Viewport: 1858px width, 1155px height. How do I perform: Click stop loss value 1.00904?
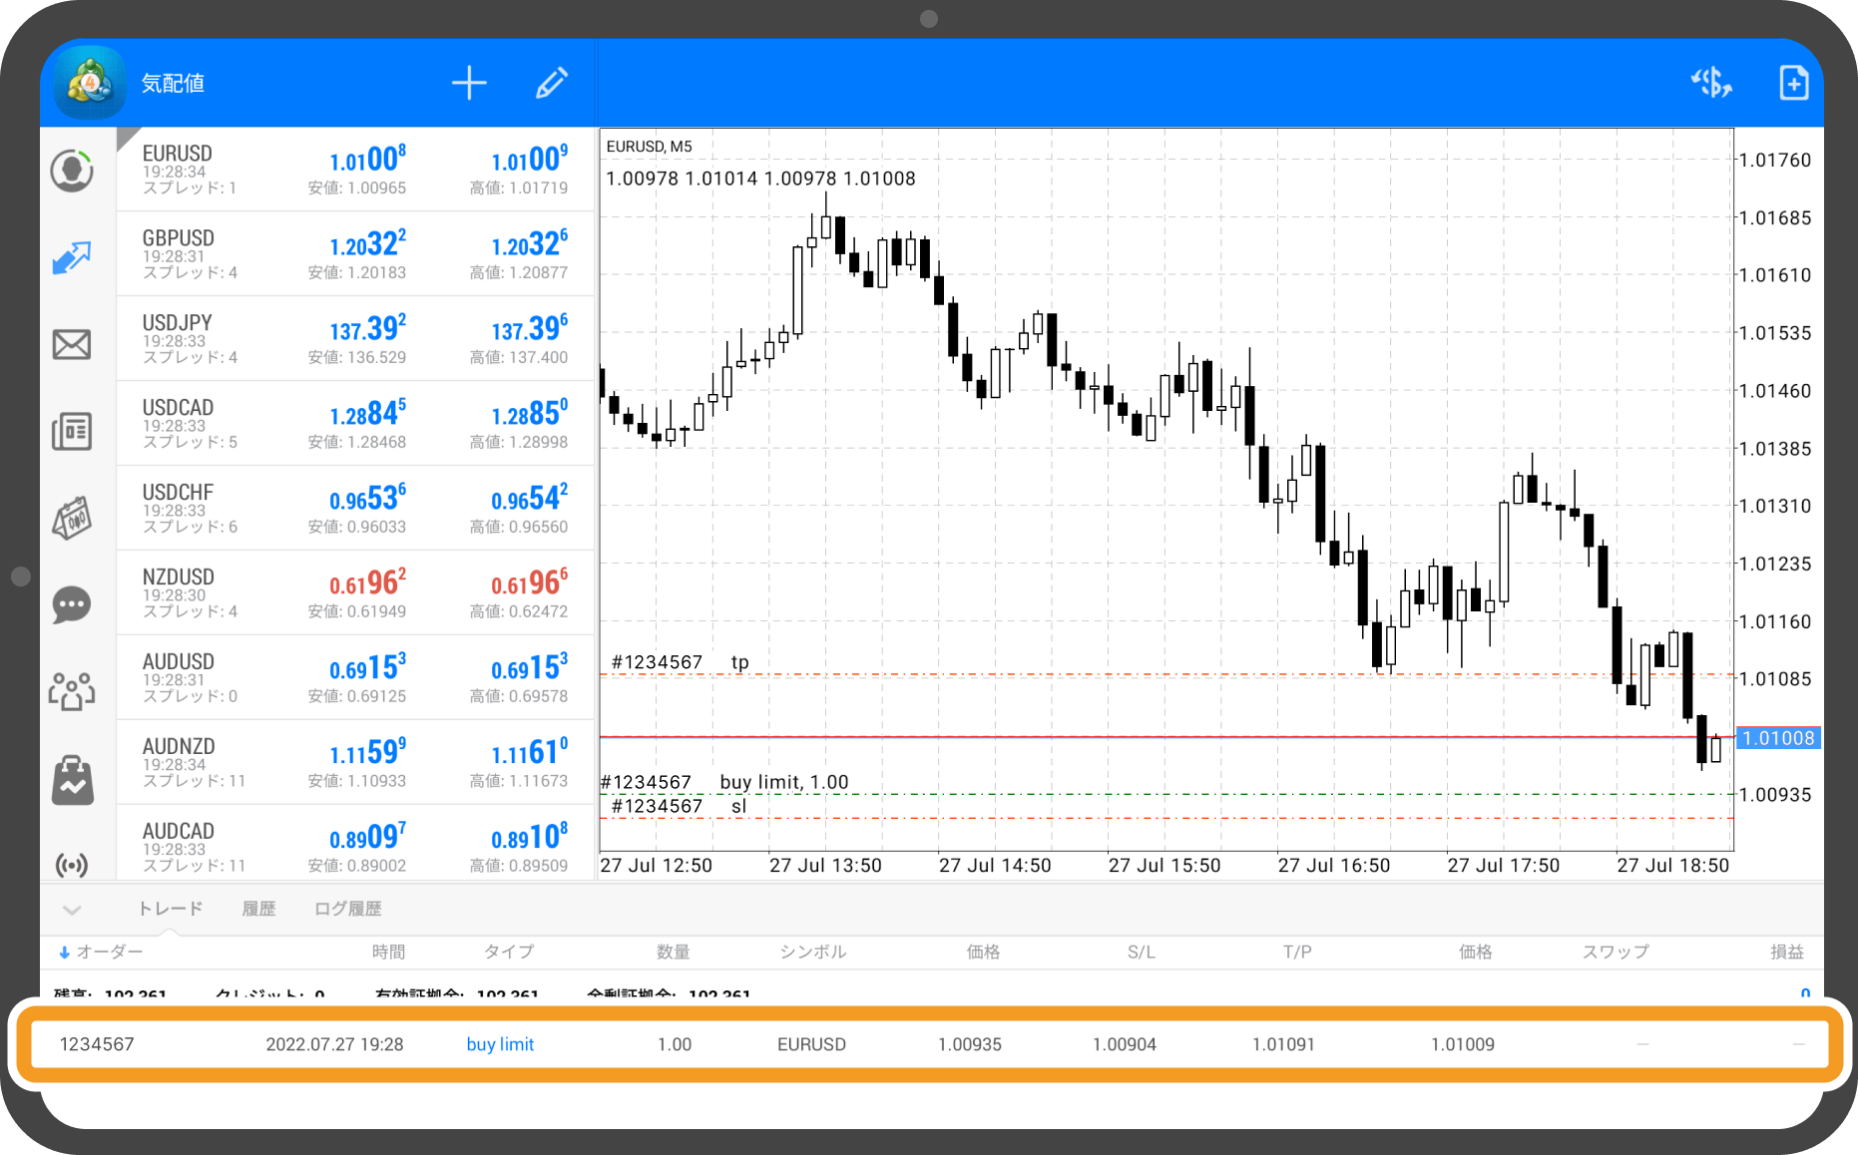coord(1124,1044)
